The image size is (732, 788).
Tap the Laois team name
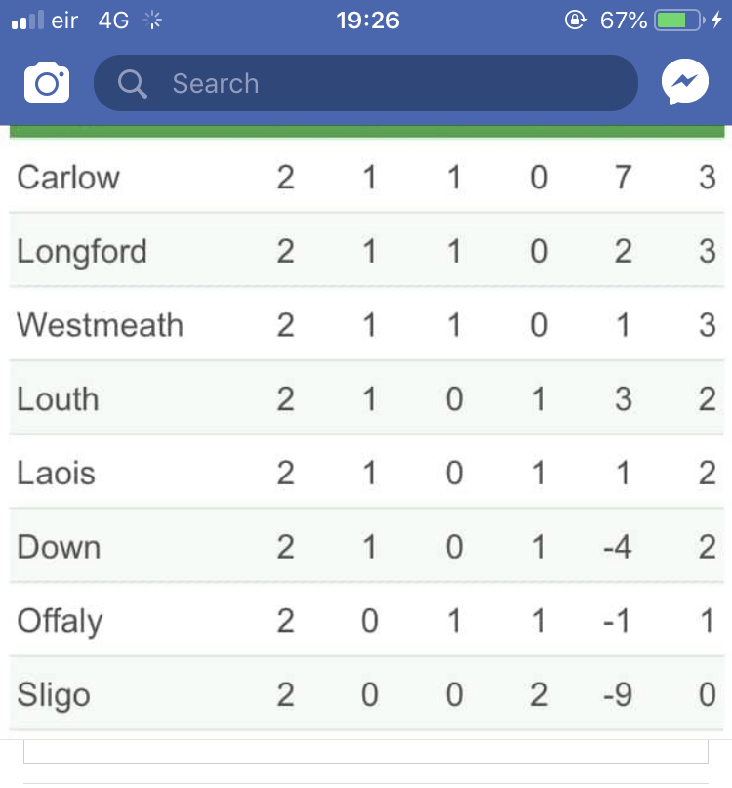56,474
